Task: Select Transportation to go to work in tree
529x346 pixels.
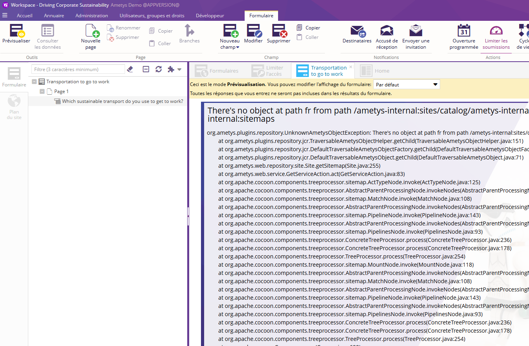Action: (78, 82)
